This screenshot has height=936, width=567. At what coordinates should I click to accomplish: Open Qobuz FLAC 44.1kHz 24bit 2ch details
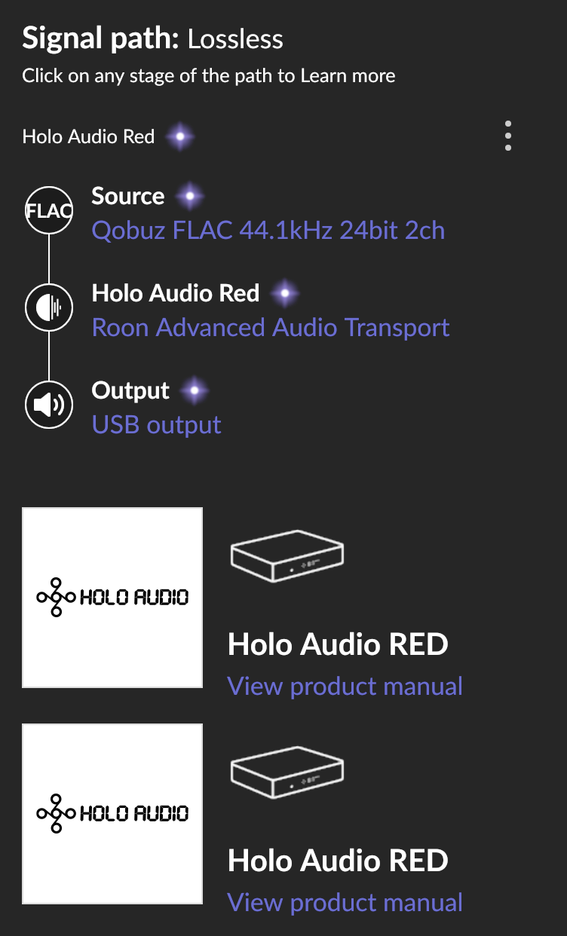click(268, 230)
